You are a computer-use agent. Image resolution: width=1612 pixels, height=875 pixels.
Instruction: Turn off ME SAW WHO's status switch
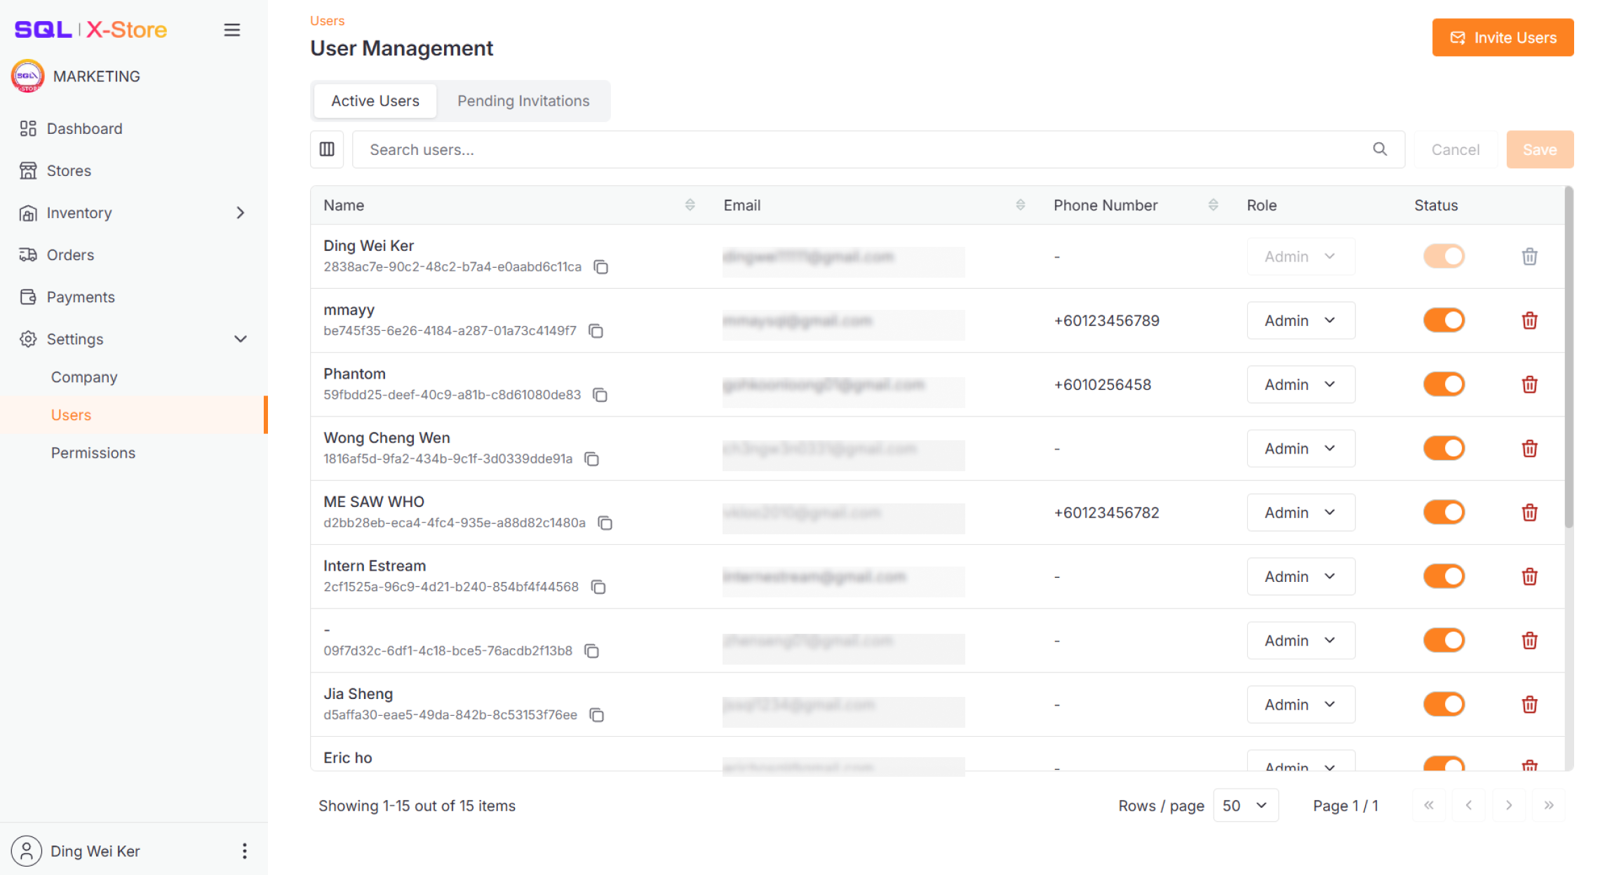pos(1444,512)
